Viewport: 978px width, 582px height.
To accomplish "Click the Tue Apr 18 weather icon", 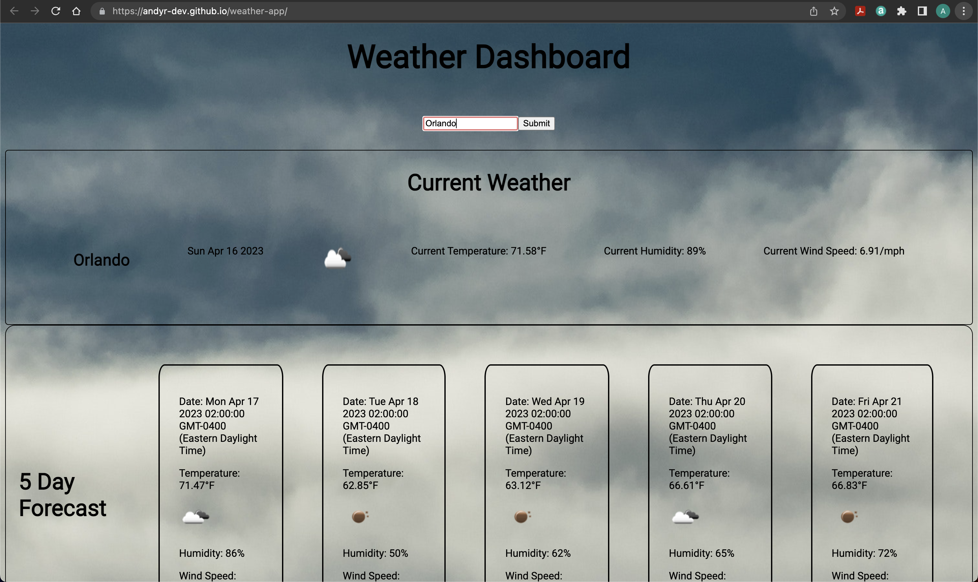I will pos(360,516).
